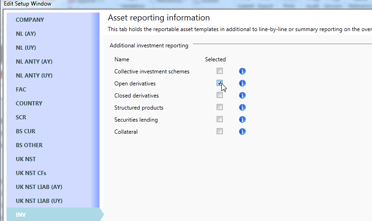The width and height of the screenshot is (372, 221).
Task: Open the NL ANTY (UY) tab
Action: click(53, 76)
